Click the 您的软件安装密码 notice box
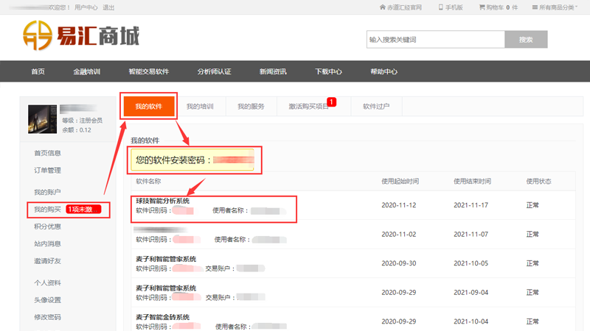590x331 pixels. click(x=192, y=160)
